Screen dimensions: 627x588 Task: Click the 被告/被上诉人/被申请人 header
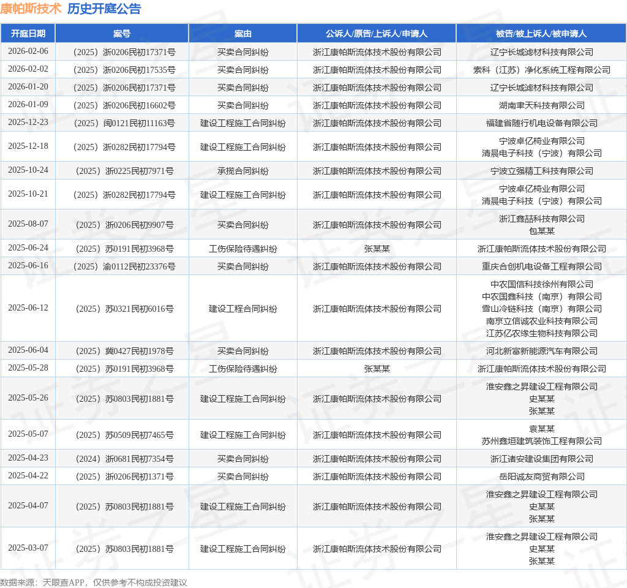tap(541, 34)
